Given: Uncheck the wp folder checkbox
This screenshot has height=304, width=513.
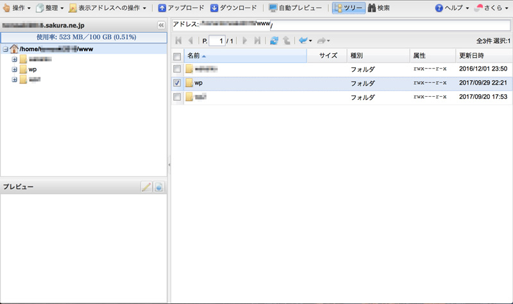Looking at the screenshot, I should point(177,83).
